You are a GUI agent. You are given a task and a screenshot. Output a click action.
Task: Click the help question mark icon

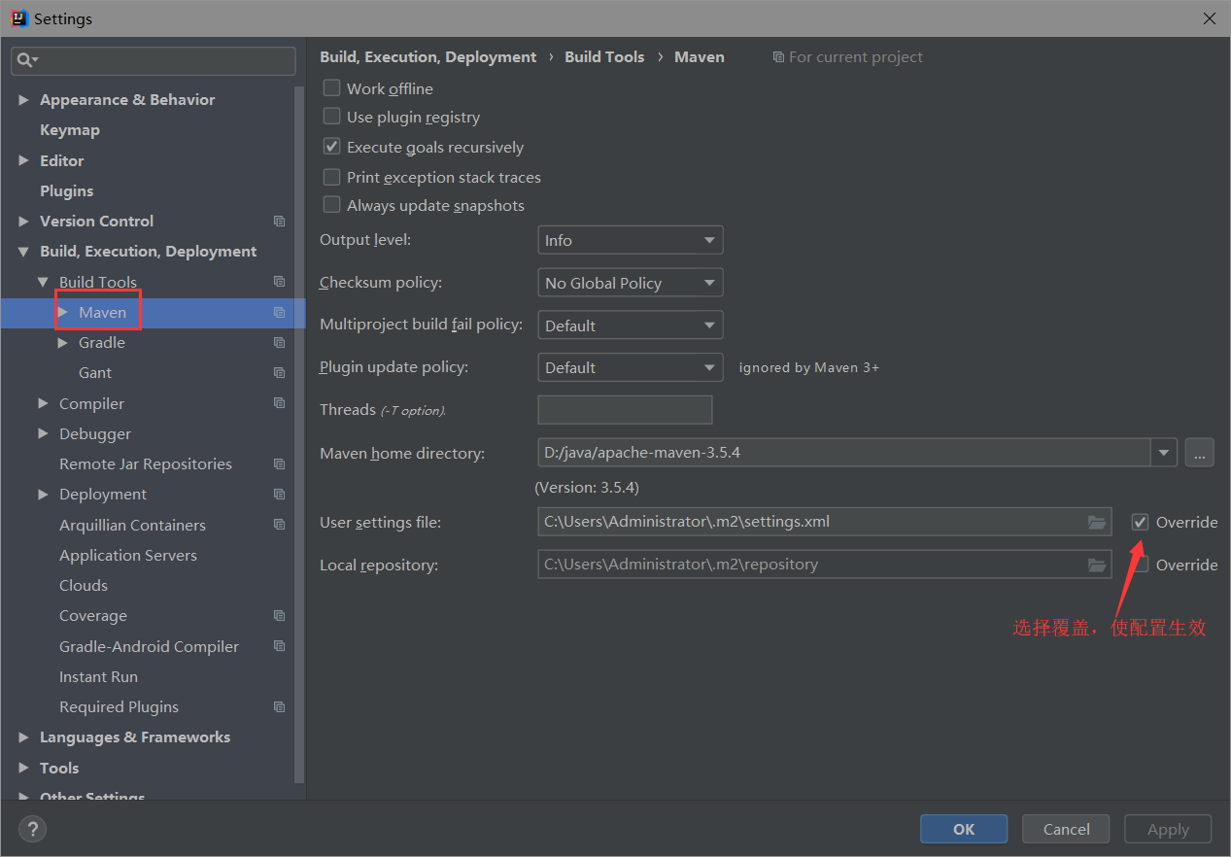33,829
